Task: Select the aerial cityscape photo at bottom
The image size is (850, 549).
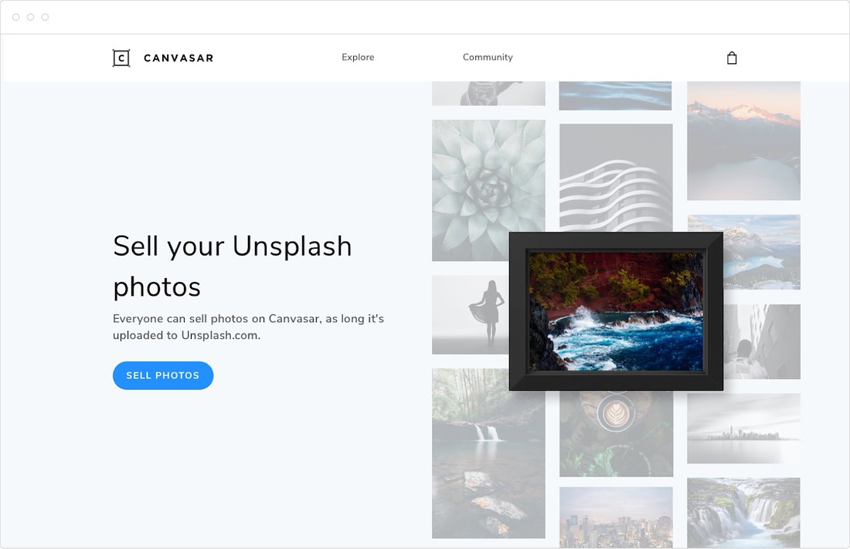Action: pos(616,517)
